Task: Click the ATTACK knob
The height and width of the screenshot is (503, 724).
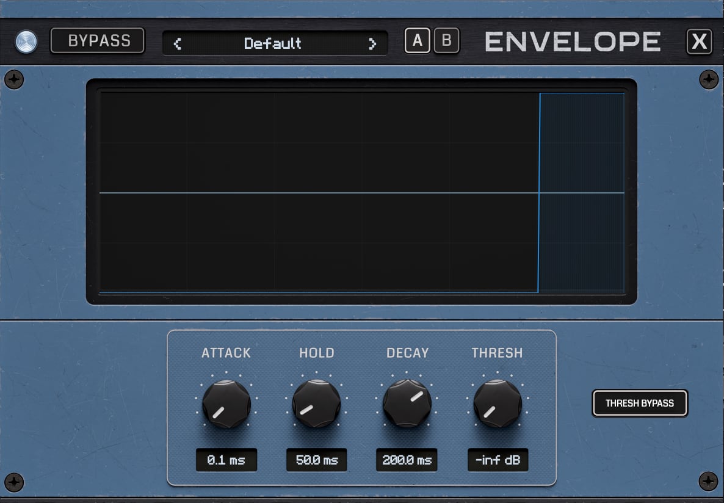Action: pyautogui.click(x=226, y=403)
